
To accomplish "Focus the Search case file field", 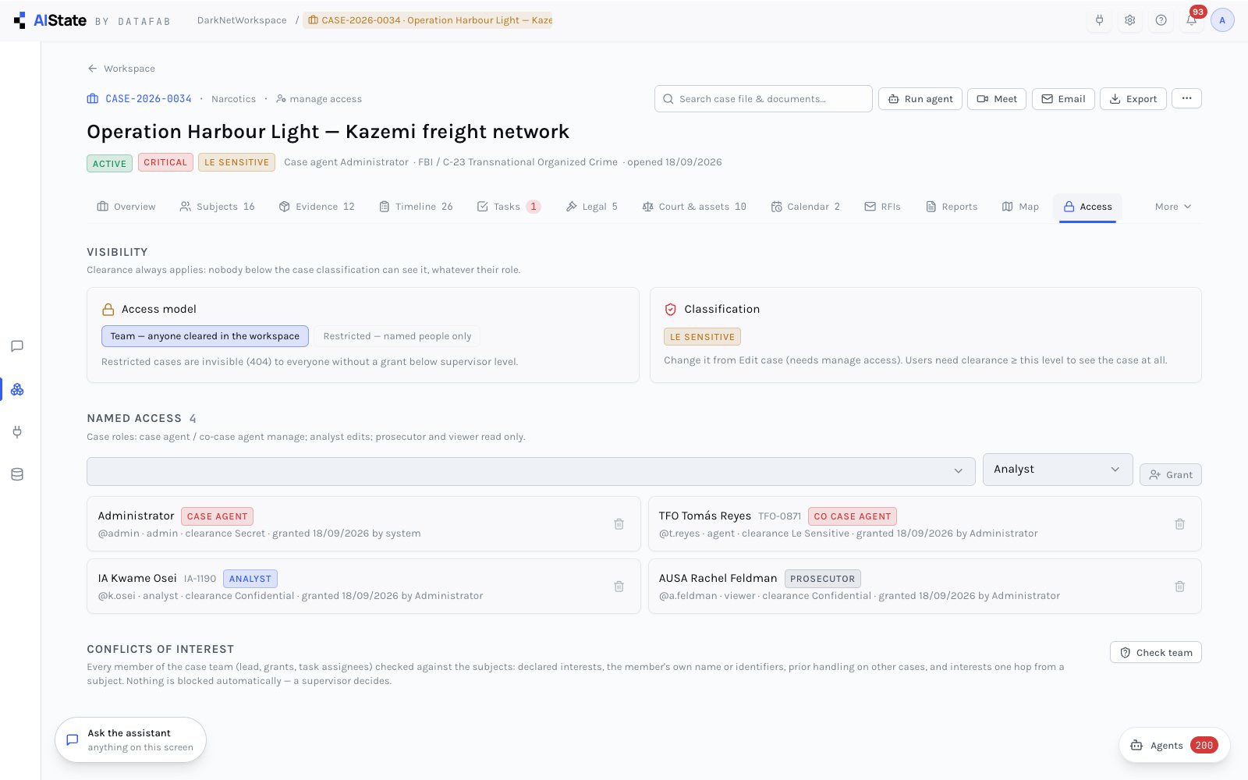I will pos(763,99).
